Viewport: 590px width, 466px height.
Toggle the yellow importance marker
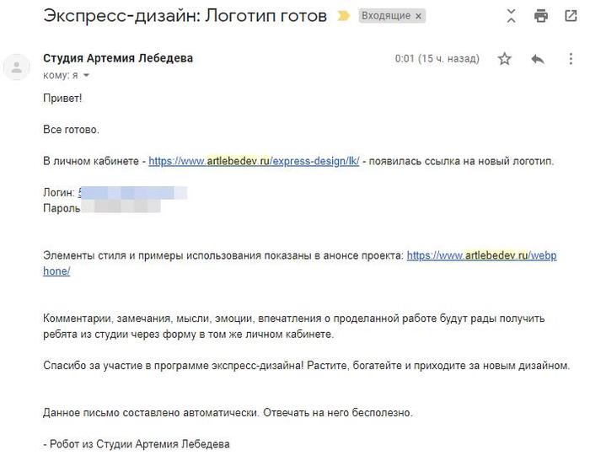[x=342, y=17]
